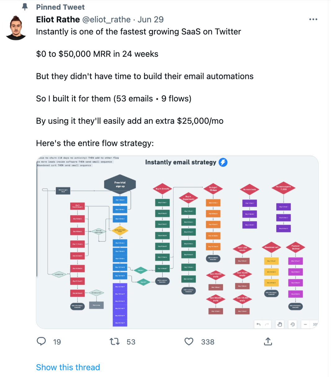331x377 pixels.
Task: Click the Eliot Rathe display name
Action: (58, 20)
